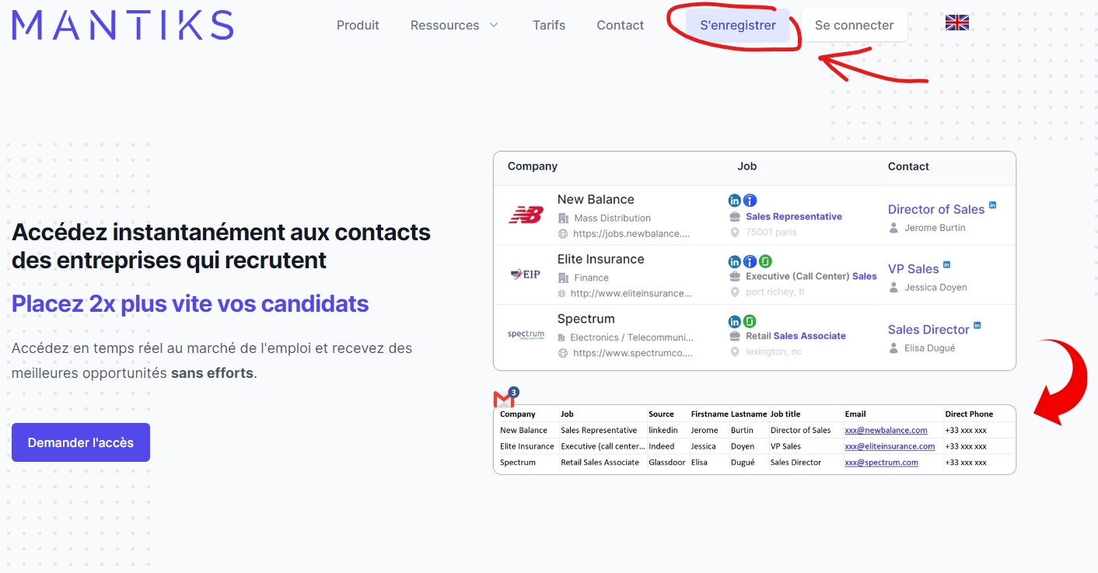Viewport: 1098px width, 573px height.
Task: Click the New Balance logo
Action: pyautogui.click(x=526, y=215)
